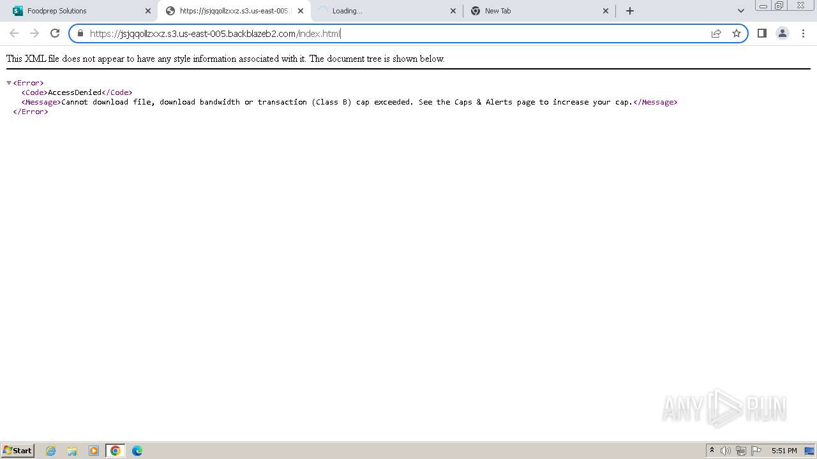Screen dimensions: 817x459
Task: Click the closing </Error> tag
Action: (31, 112)
